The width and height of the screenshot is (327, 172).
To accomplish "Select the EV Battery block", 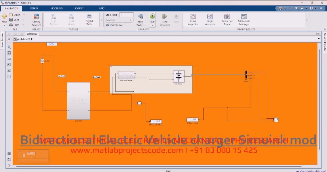I will [179, 77].
